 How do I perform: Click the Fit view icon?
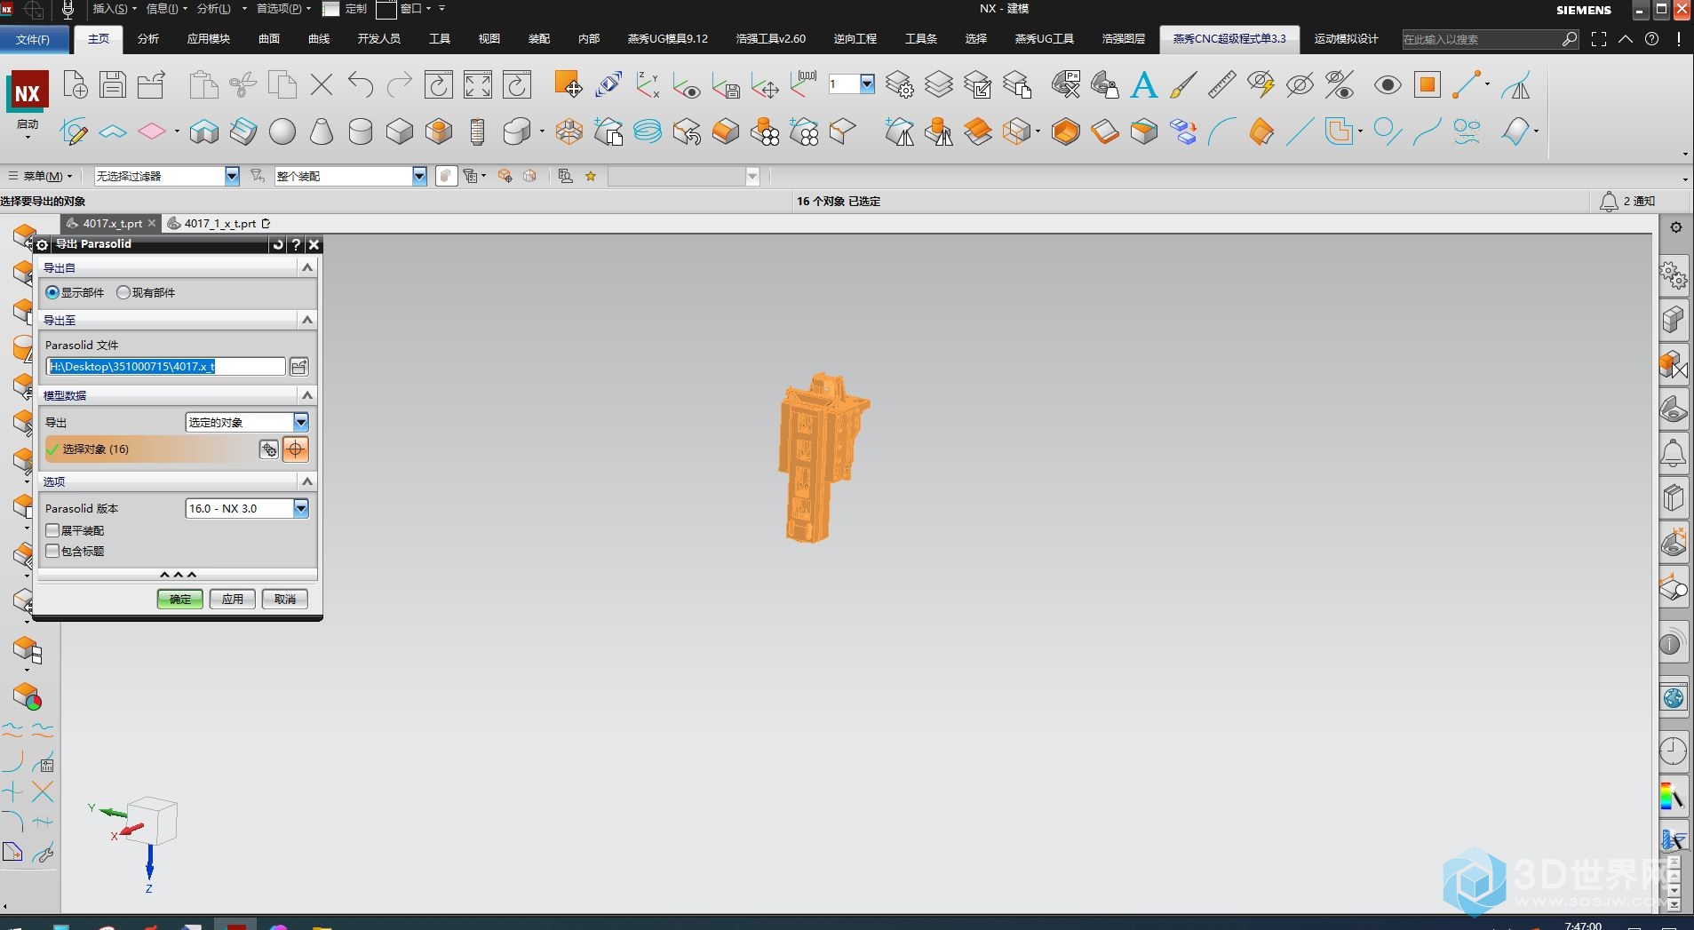[478, 85]
